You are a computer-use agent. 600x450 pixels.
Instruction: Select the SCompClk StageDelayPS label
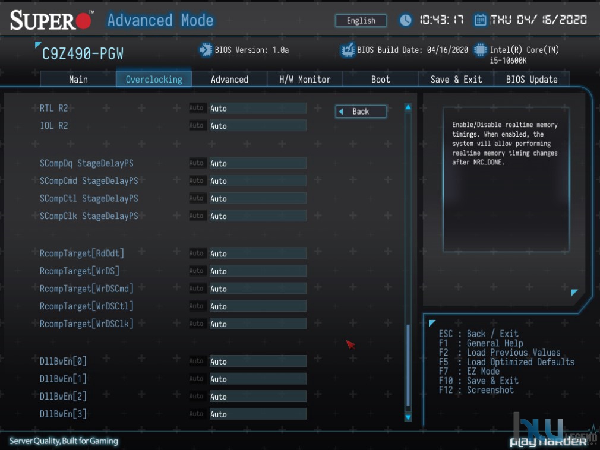click(89, 216)
